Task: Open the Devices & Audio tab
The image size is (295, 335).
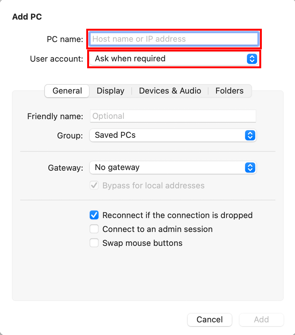Action: click(170, 91)
